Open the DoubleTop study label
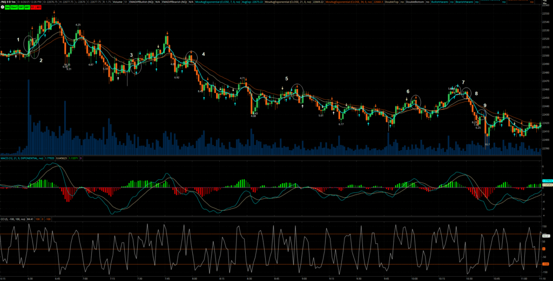 pos(392,2)
